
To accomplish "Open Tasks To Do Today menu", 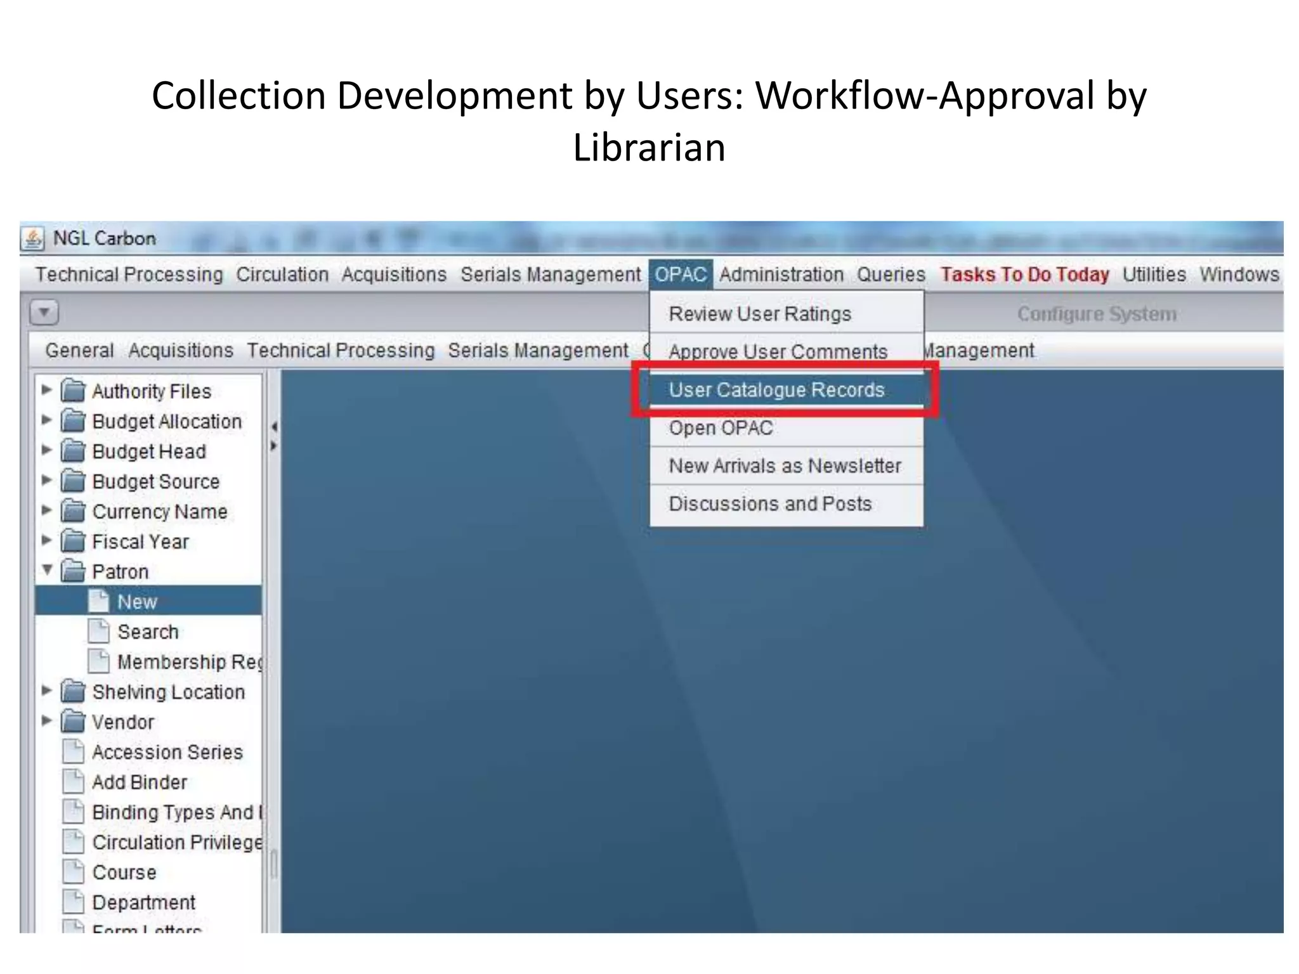I will pyautogui.click(x=1024, y=275).
